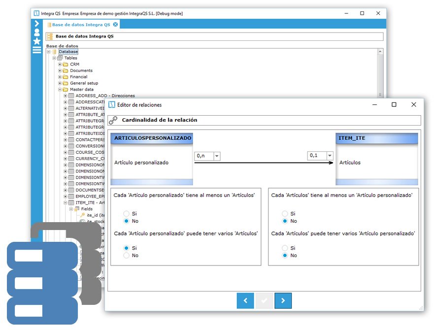Maximize the Editor de relaciones window
The width and height of the screenshot is (434, 330).
point(394,104)
